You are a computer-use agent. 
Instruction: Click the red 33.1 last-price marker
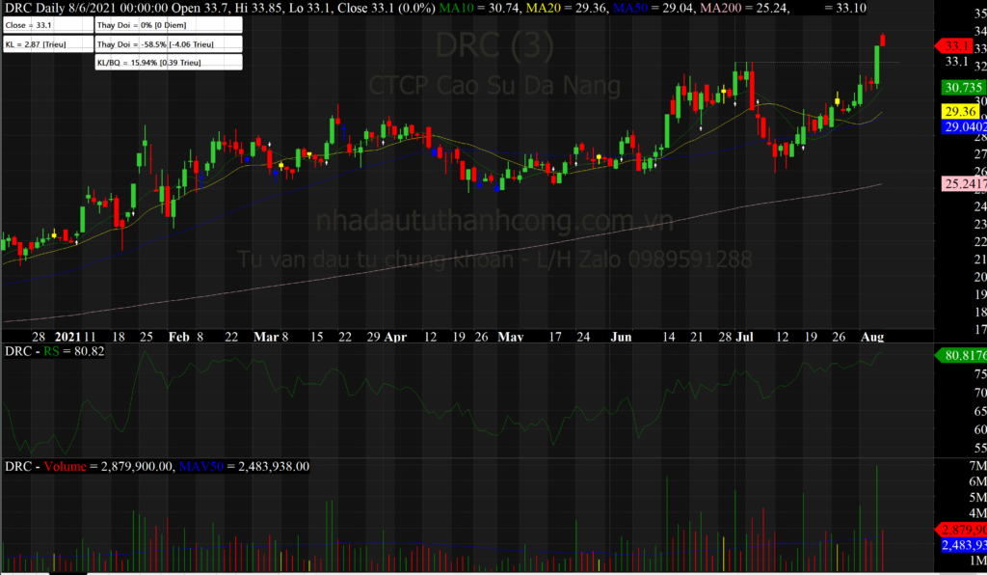[x=958, y=45]
